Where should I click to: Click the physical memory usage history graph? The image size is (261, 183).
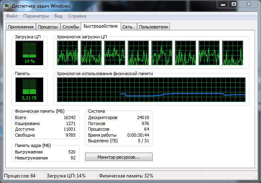[151, 90]
